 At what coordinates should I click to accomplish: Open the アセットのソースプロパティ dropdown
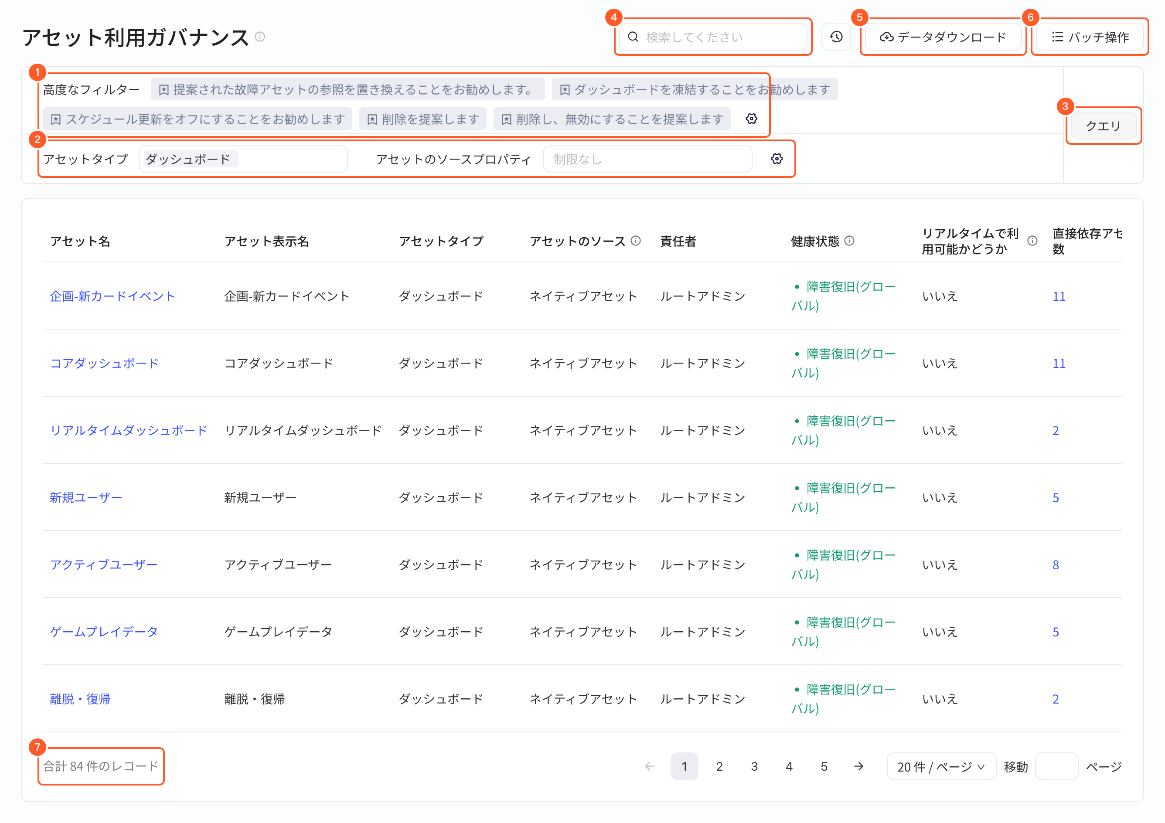click(x=647, y=159)
